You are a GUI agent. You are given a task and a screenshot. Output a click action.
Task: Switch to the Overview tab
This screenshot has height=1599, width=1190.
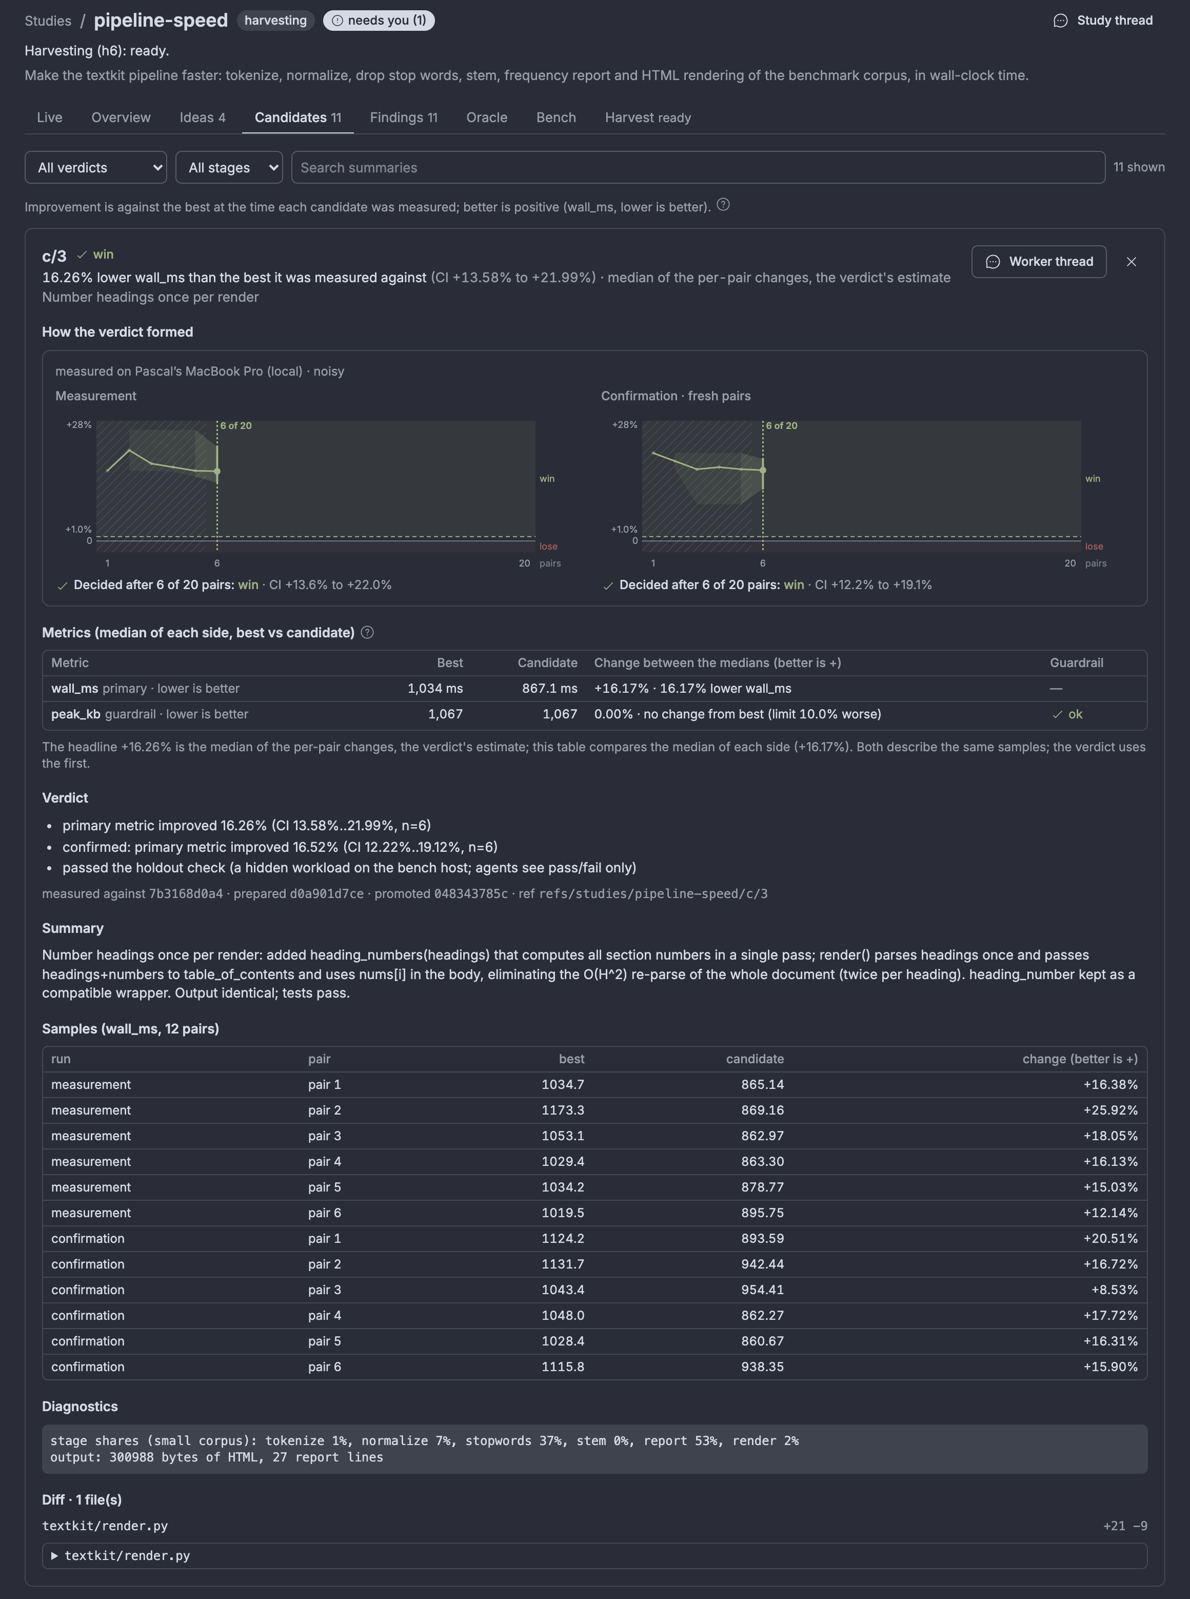pos(121,118)
